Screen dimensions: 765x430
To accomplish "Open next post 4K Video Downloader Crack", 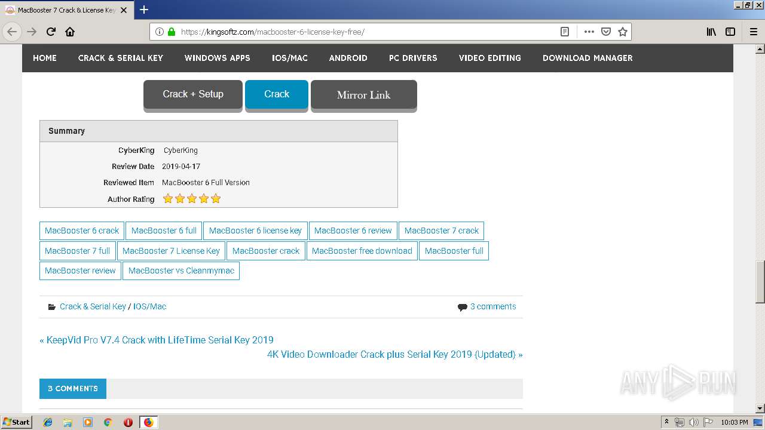I will (x=395, y=354).
